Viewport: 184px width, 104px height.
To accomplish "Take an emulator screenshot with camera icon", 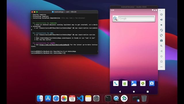I will 161,40.
